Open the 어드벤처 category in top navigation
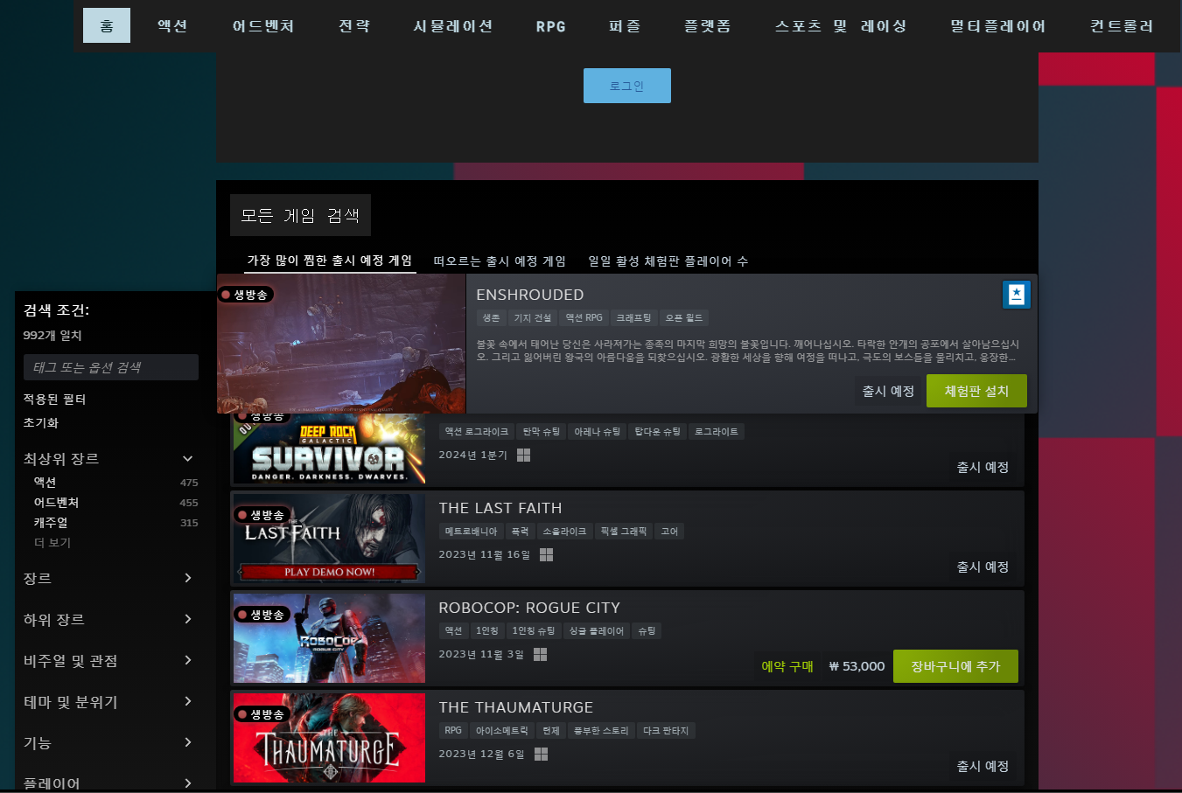Viewport: 1182px width, 793px height. tap(263, 25)
